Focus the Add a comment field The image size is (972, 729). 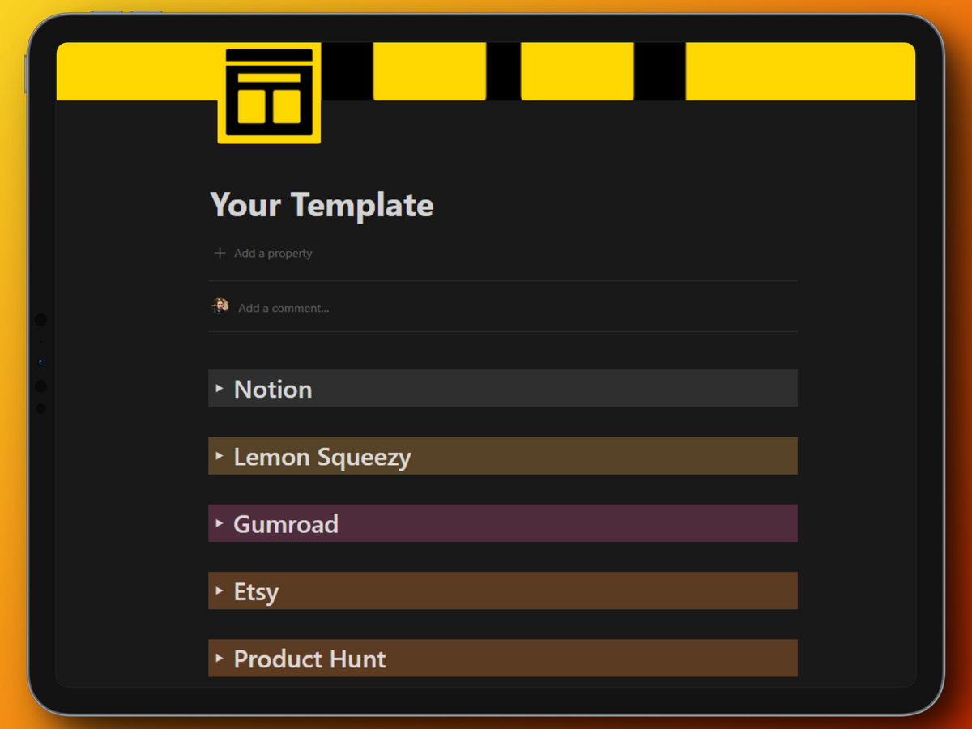click(283, 308)
